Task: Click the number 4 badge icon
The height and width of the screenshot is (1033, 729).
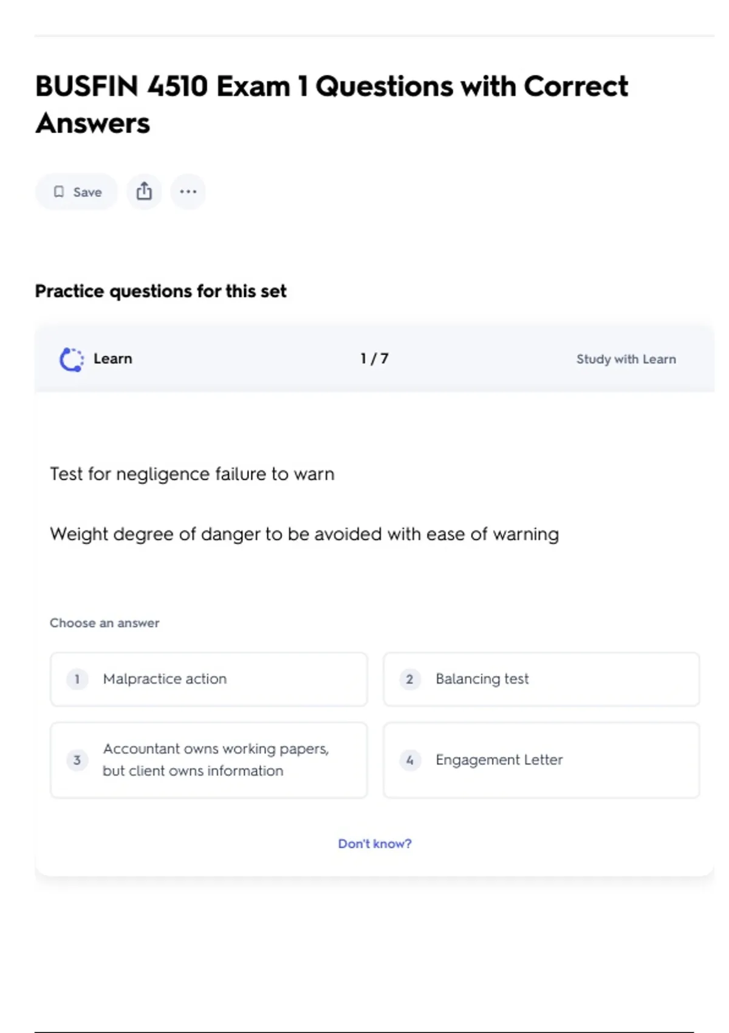Action: click(409, 760)
